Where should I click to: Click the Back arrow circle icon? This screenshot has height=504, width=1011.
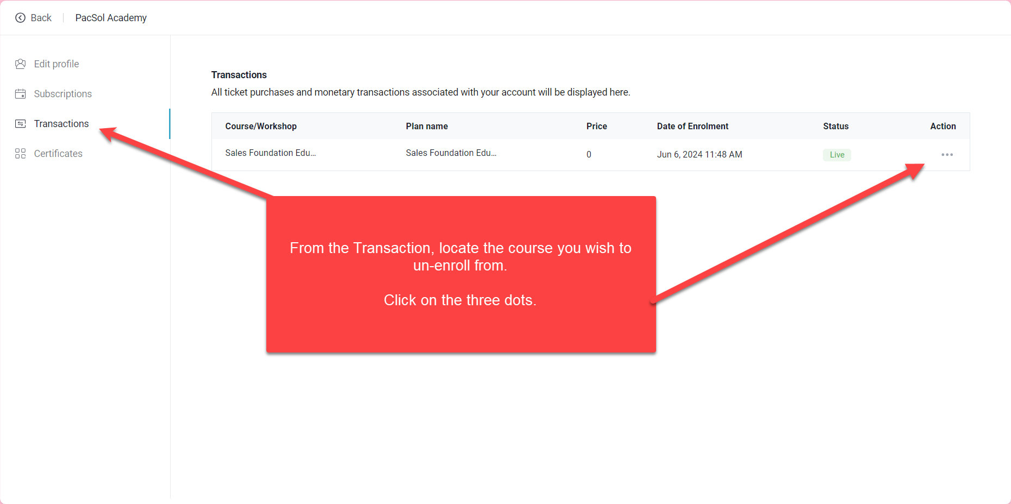point(20,18)
